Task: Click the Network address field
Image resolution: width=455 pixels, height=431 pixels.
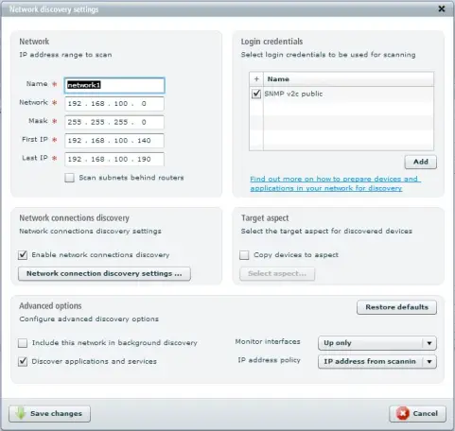Action: [114, 104]
